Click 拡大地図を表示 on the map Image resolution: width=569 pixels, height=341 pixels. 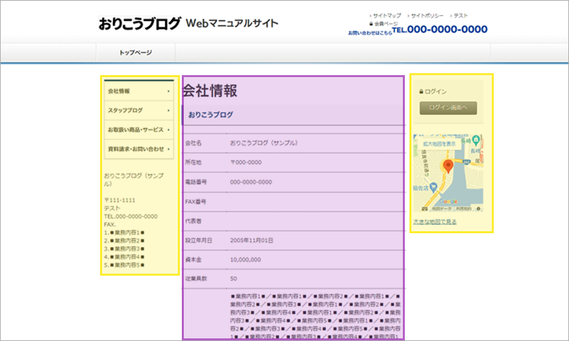tap(440, 144)
